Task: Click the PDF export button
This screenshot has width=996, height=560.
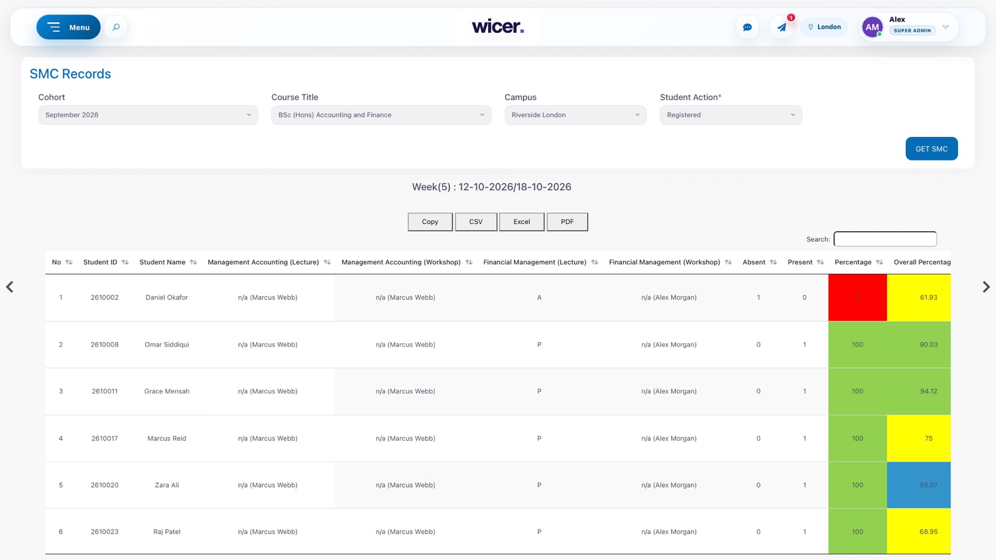Action: click(x=567, y=222)
